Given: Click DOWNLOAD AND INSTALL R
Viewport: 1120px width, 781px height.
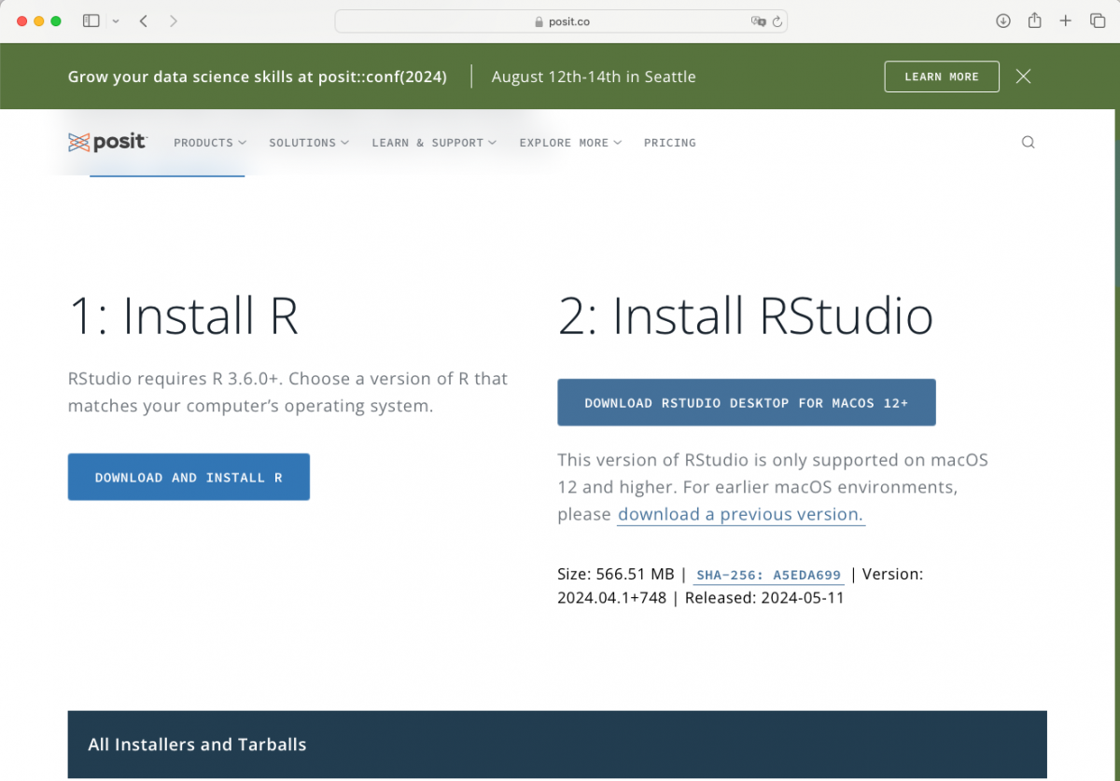Looking at the screenshot, I should pyautogui.click(x=189, y=477).
